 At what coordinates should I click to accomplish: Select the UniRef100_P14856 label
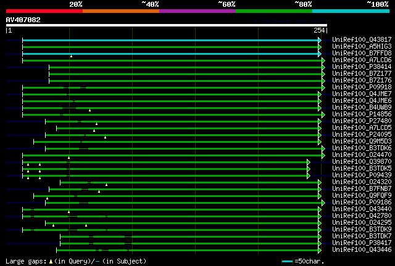[x=362, y=114]
